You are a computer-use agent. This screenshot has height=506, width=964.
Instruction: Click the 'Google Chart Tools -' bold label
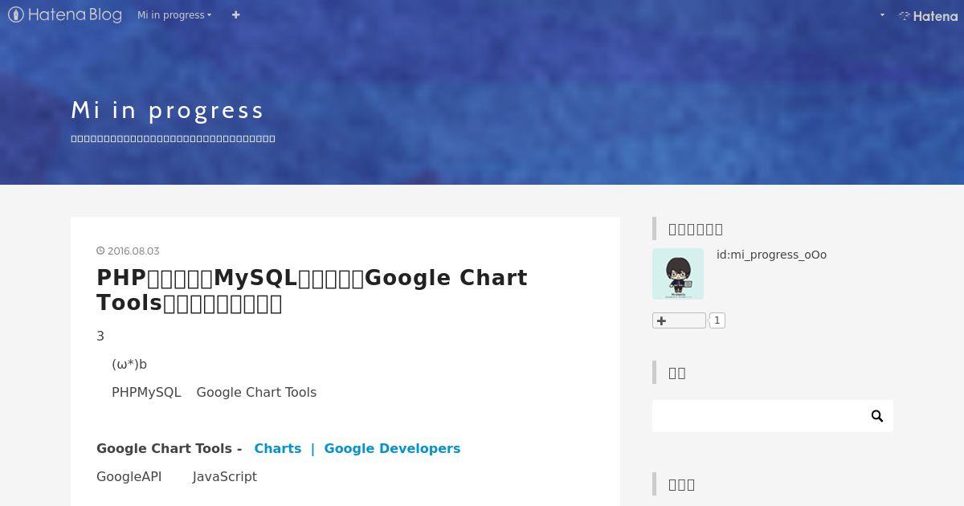[x=169, y=448]
